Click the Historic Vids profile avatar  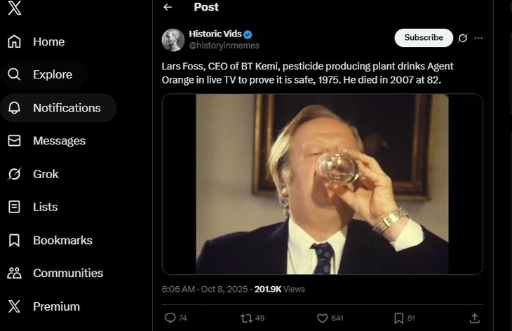coord(173,40)
